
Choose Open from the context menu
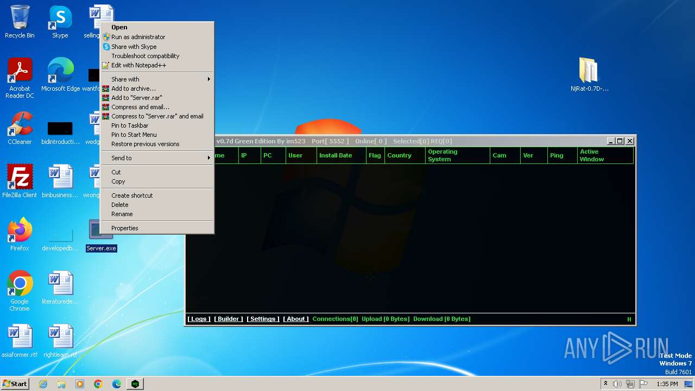coord(157,27)
